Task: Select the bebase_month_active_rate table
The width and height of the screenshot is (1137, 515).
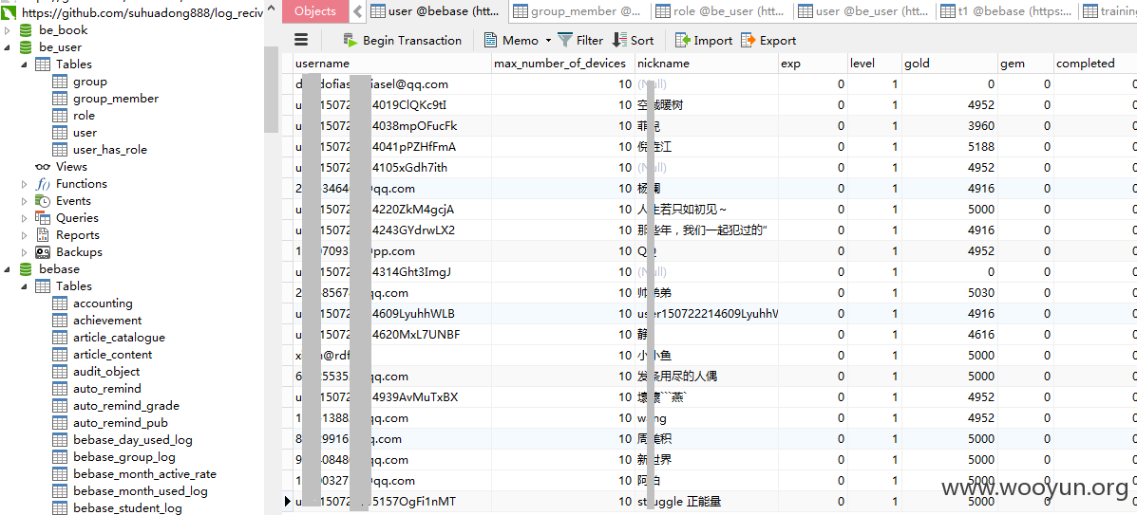Action: click(x=144, y=473)
